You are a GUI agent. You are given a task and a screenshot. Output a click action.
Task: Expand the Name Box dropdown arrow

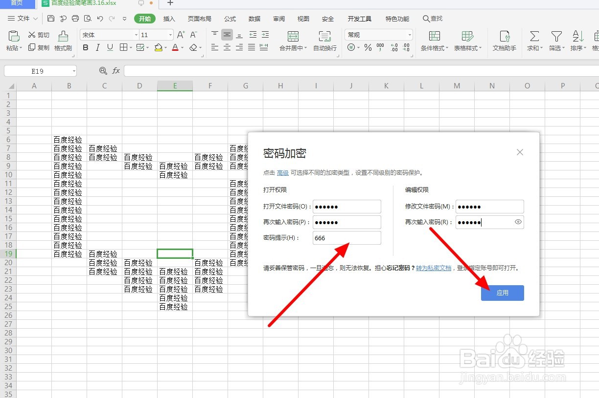pyautogui.click(x=74, y=71)
